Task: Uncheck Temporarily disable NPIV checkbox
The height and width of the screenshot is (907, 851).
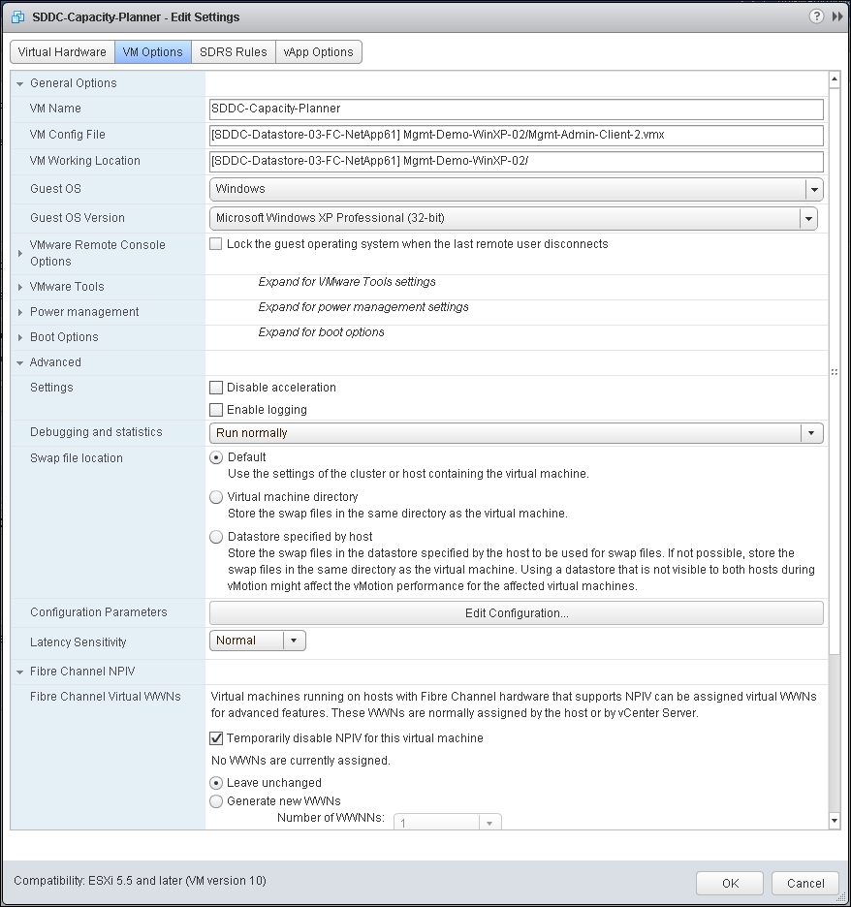Action: pyautogui.click(x=216, y=738)
